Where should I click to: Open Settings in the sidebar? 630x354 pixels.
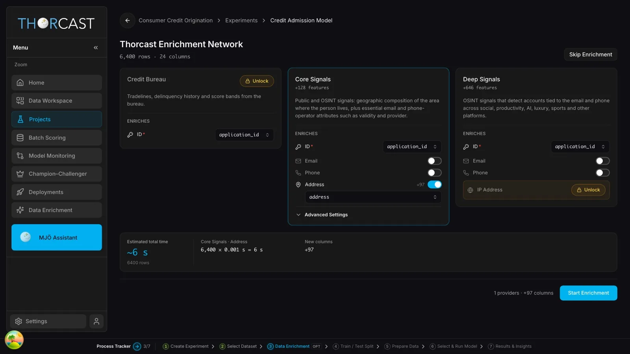click(48, 321)
